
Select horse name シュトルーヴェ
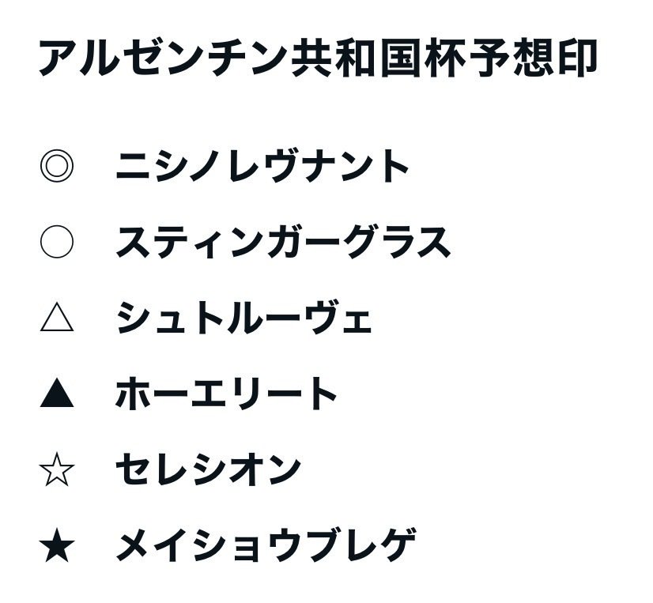(x=243, y=318)
